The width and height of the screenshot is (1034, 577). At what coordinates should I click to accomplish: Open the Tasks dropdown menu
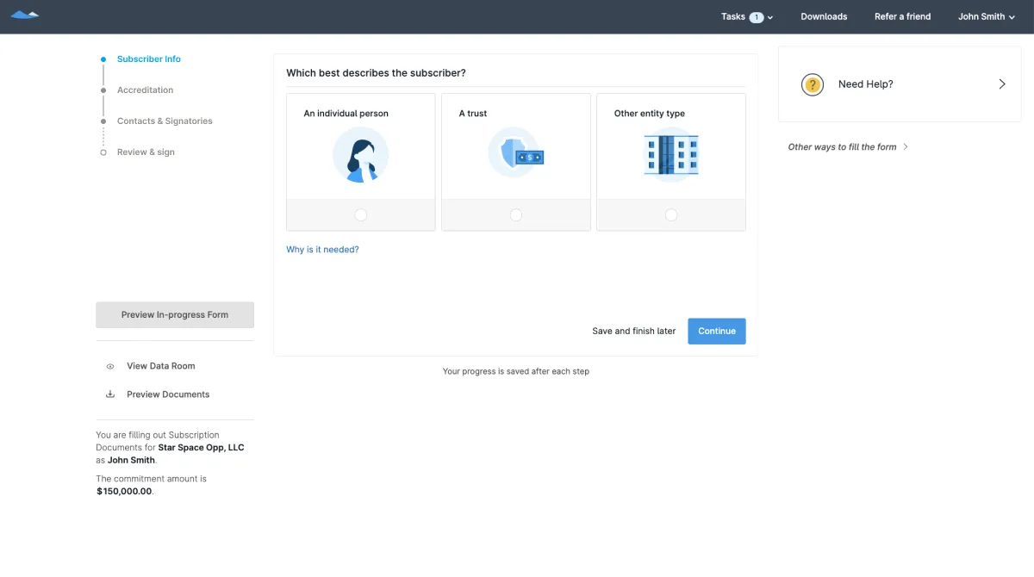(x=747, y=16)
